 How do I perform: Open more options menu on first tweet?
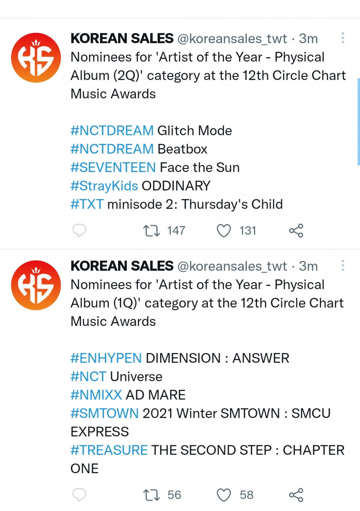click(343, 38)
